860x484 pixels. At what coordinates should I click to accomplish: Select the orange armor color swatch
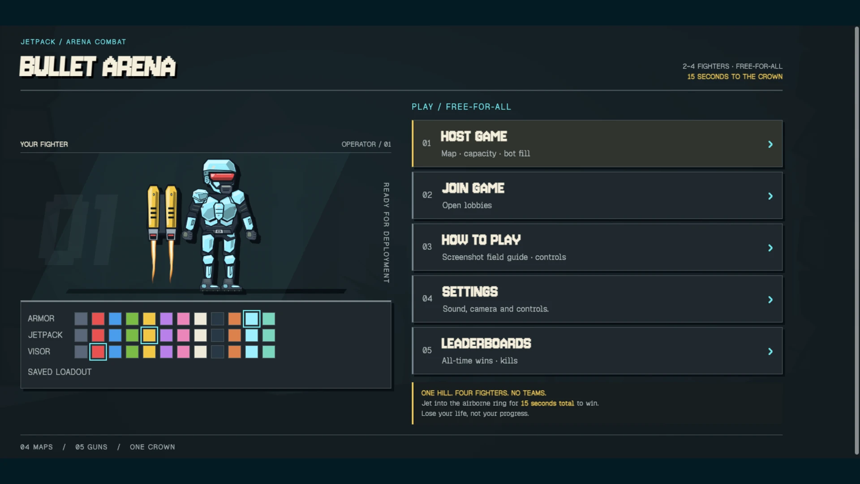(x=235, y=319)
